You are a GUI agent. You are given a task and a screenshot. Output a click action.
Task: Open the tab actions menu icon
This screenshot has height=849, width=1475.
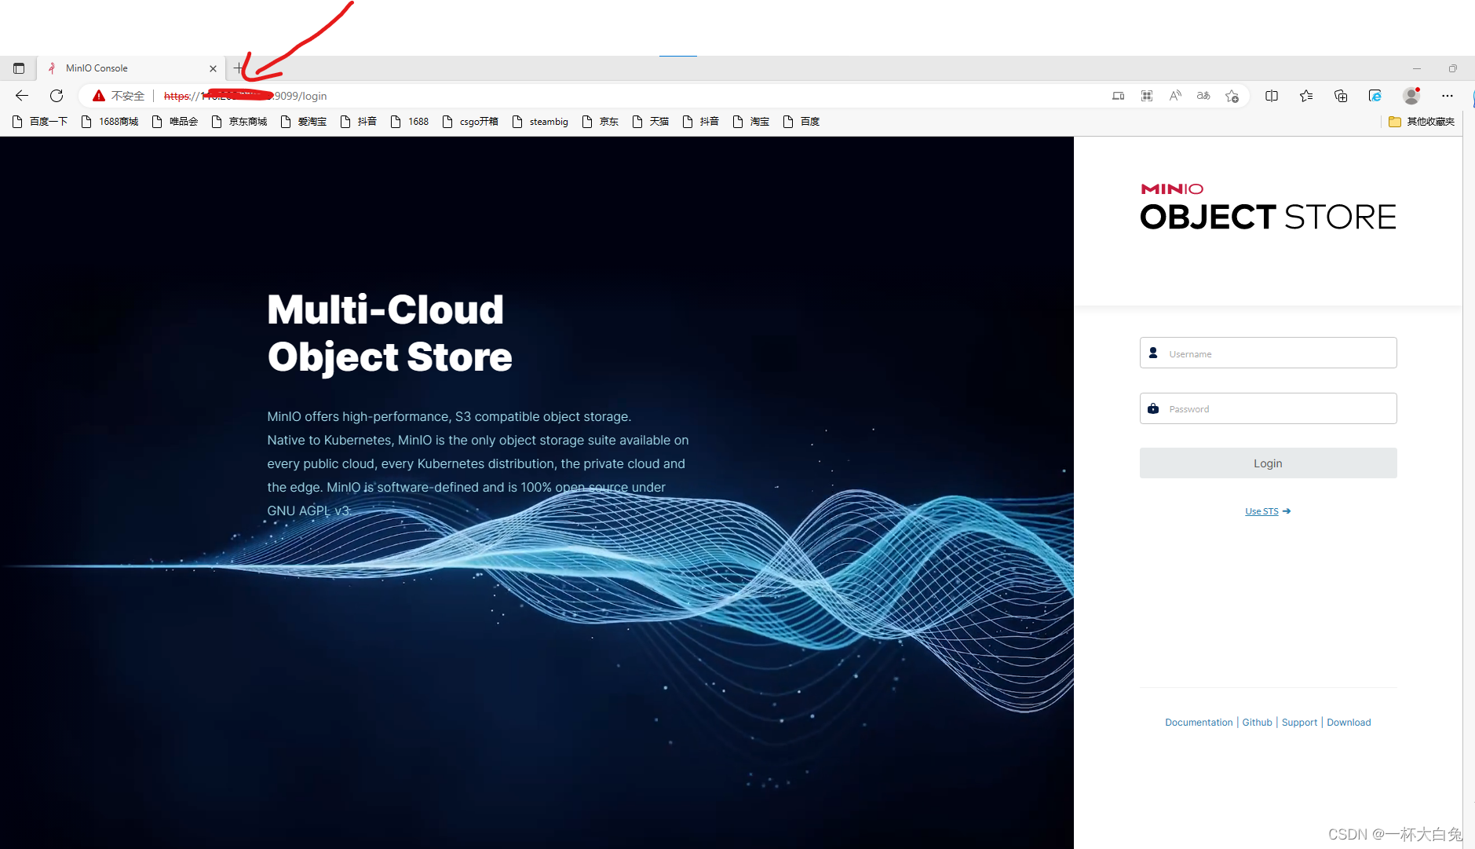[19, 68]
